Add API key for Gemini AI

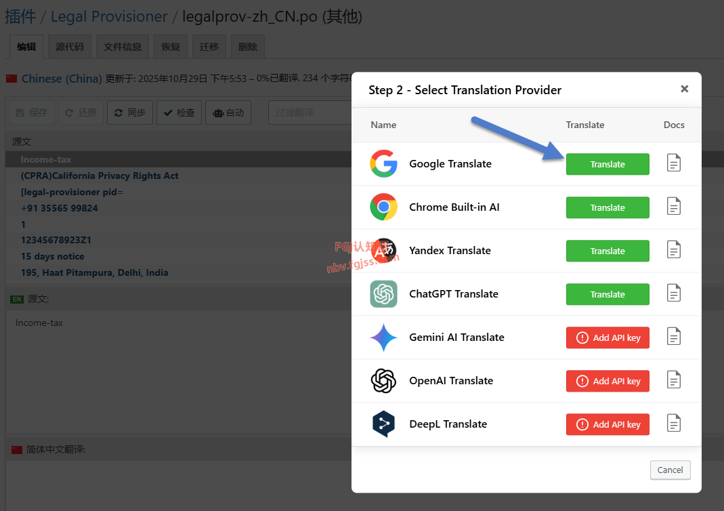coord(608,338)
